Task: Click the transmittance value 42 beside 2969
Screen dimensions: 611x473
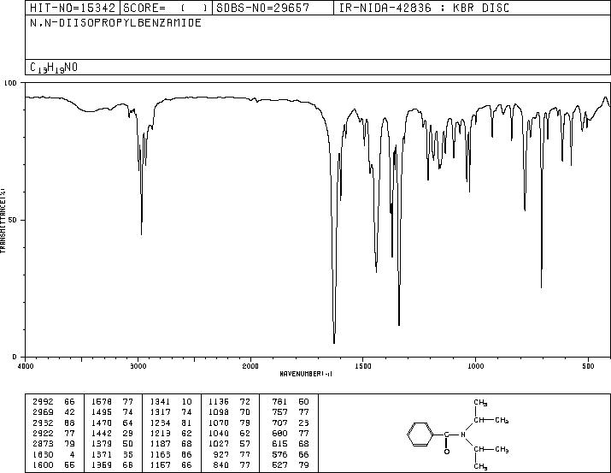Action: 69,412
